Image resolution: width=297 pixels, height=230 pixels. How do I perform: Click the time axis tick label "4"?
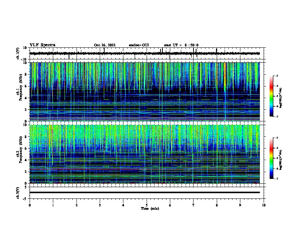[x=123, y=205]
